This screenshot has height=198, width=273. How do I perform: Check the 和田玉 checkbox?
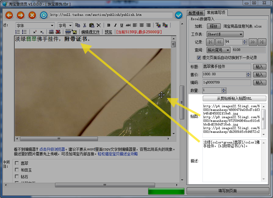coord(17,170)
